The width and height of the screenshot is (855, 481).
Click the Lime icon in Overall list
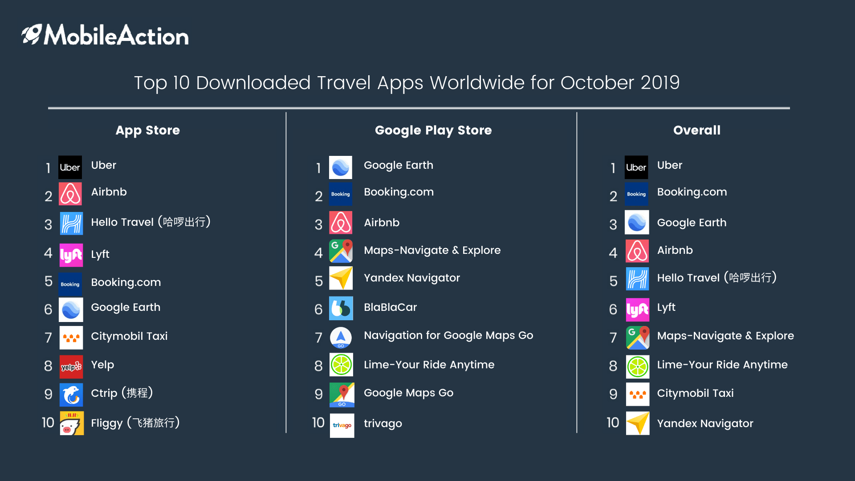[x=638, y=367]
